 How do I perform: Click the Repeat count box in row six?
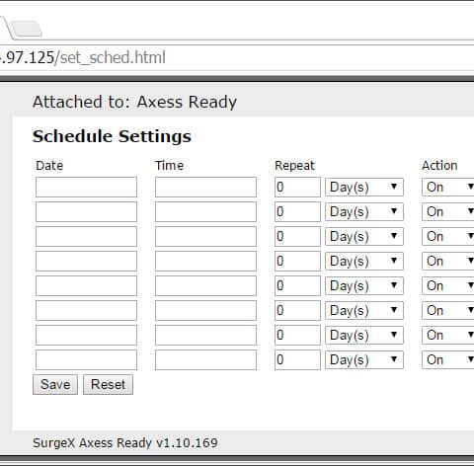(x=297, y=310)
